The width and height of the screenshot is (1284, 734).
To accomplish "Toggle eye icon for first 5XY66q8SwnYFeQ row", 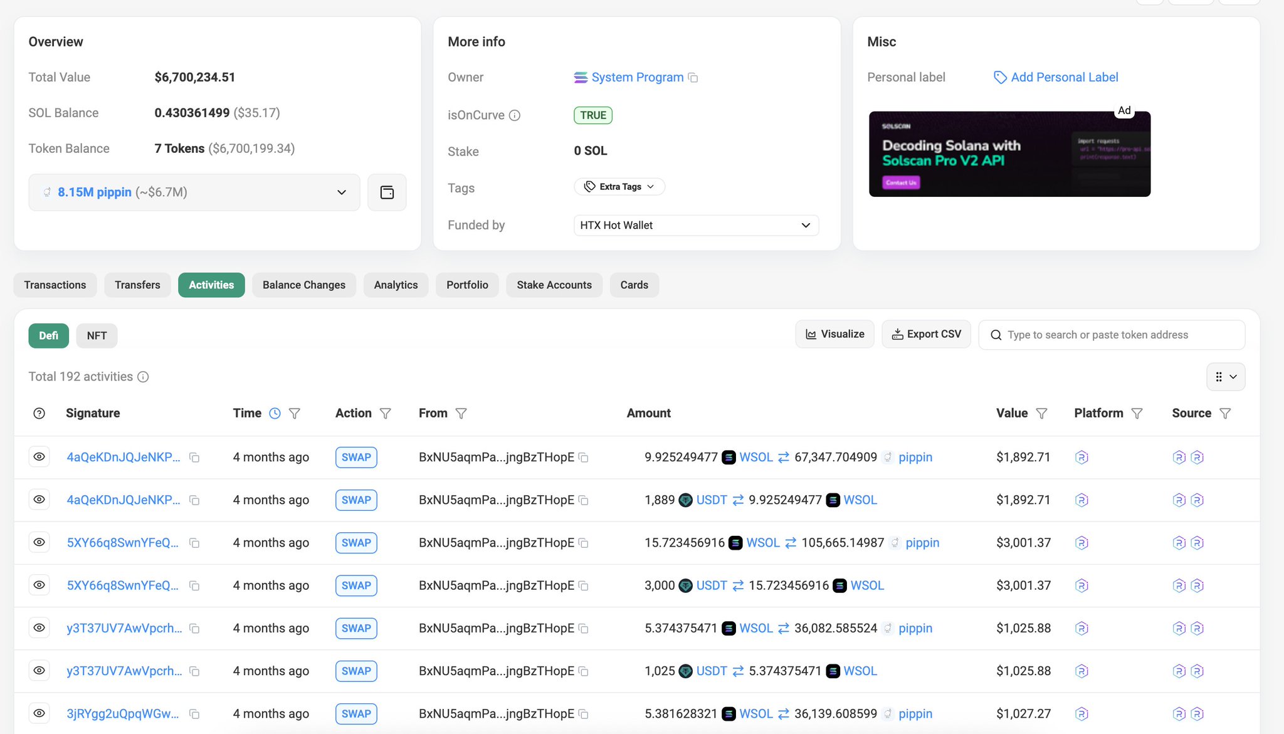I will tap(39, 542).
